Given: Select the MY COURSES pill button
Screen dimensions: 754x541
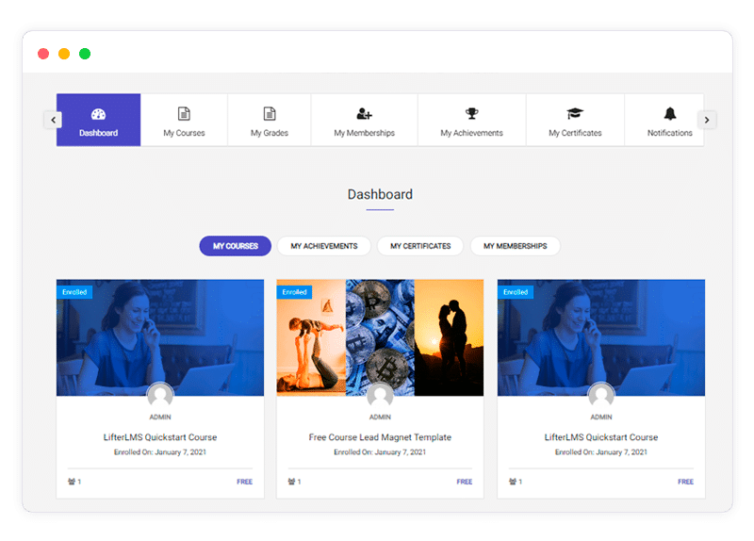Looking at the screenshot, I should (x=235, y=246).
